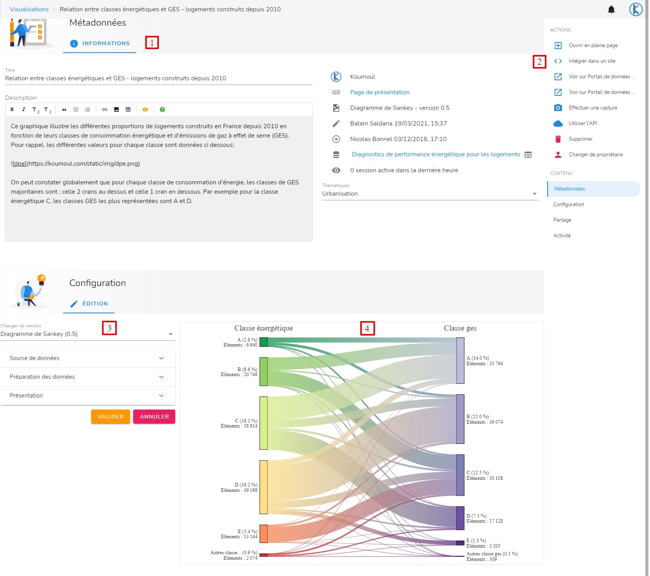Apply heading T3 formatting
The width and height of the screenshot is (650, 576).
47,110
